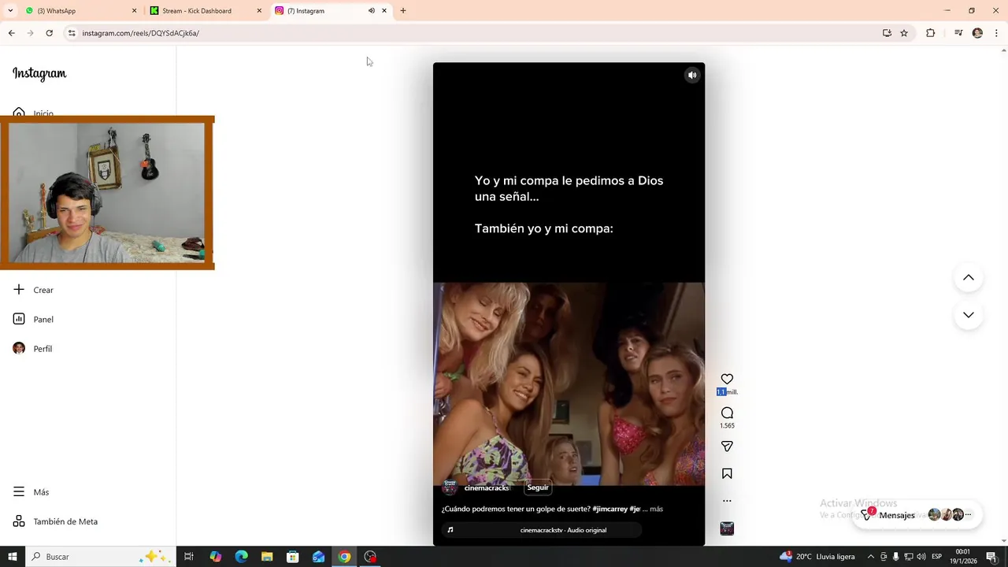The image size is (1008, 567).
Task: Expand the caption with 'más'
Action: (656, 509)
